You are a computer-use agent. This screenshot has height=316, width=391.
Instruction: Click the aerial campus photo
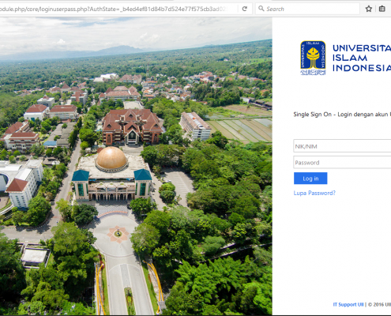(x=136, y=167)
